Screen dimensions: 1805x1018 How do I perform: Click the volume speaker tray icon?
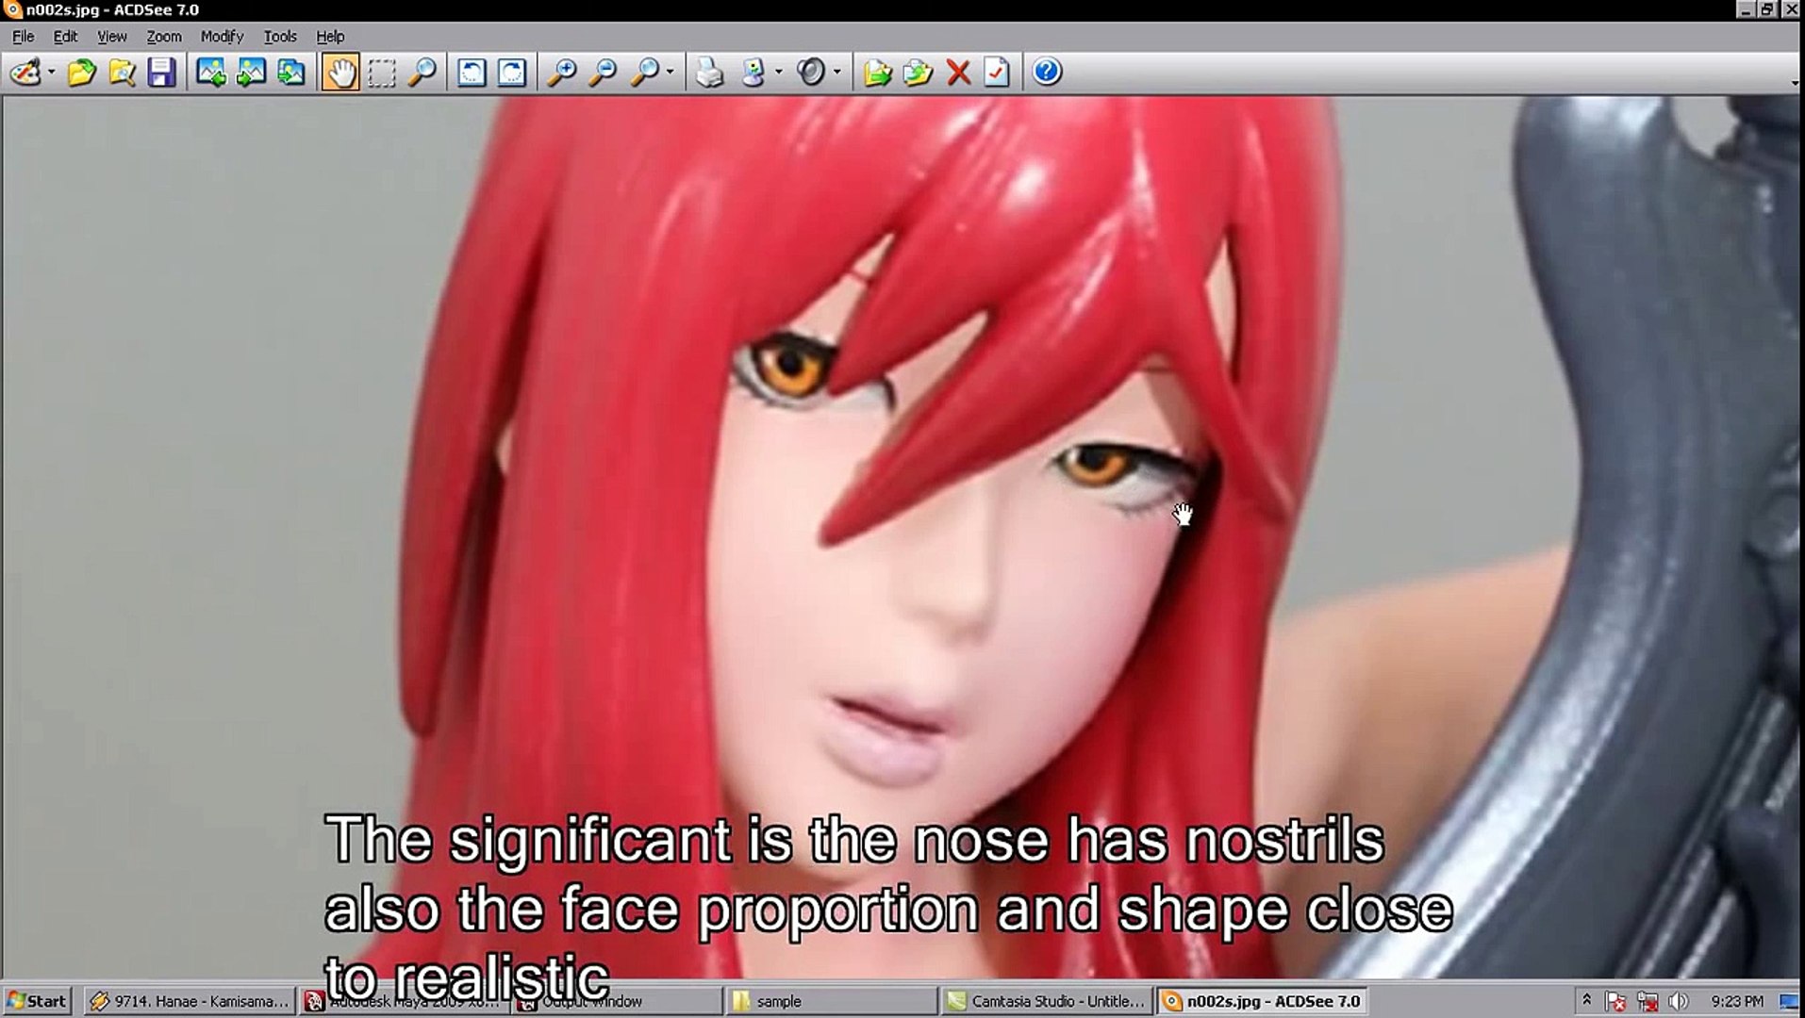pos(1679,1001)
